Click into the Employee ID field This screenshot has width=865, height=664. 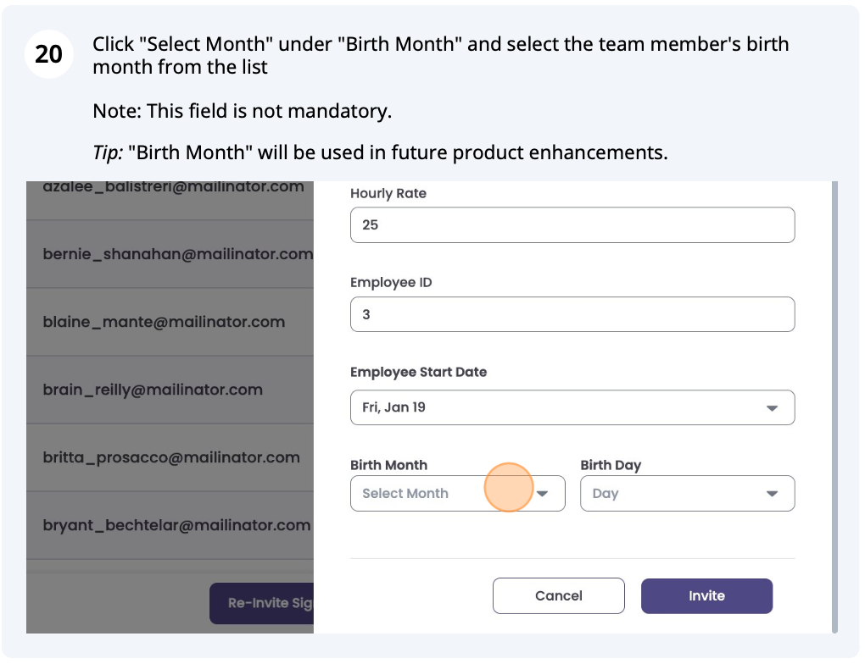(572, 314)
